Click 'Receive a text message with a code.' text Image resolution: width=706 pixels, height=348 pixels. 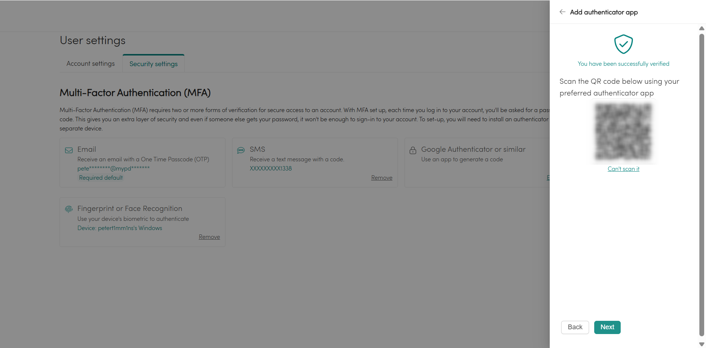[297, 159]
